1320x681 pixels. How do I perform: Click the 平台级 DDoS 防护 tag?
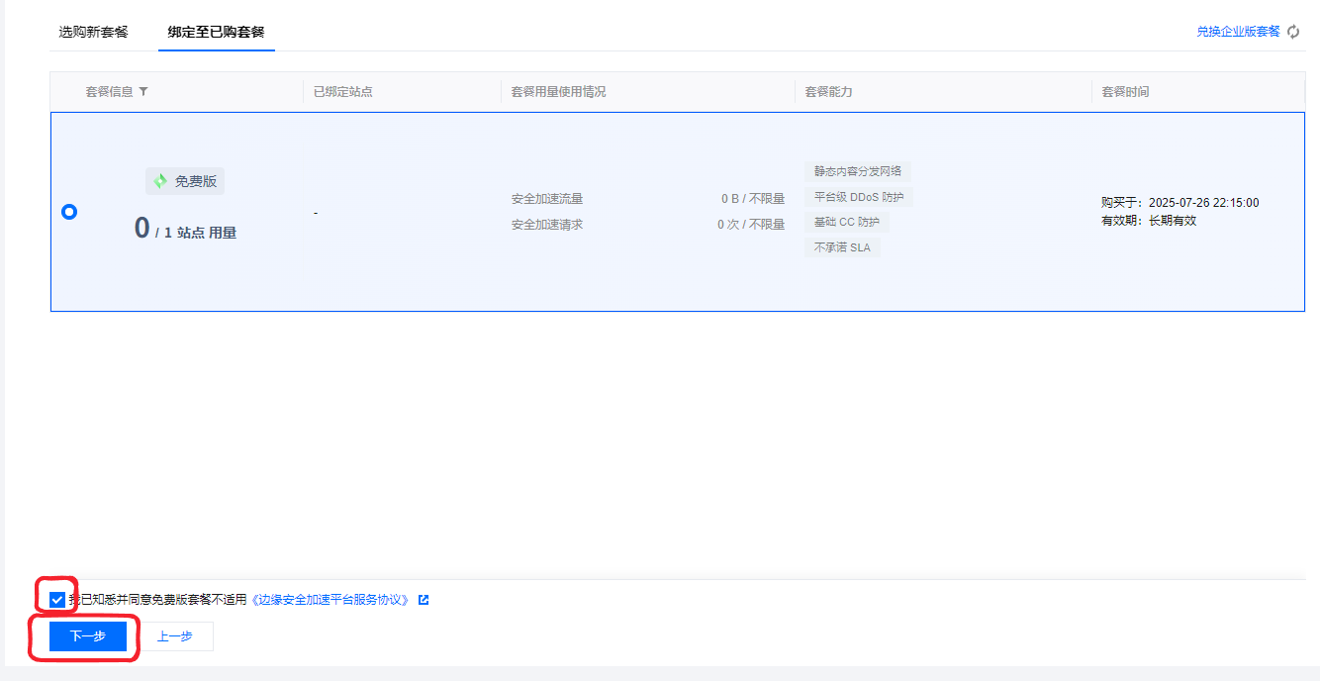[858, 197]
